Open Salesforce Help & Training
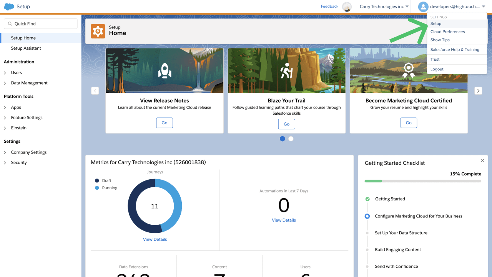This screenshot has height=277, width=492. point(457,50)
